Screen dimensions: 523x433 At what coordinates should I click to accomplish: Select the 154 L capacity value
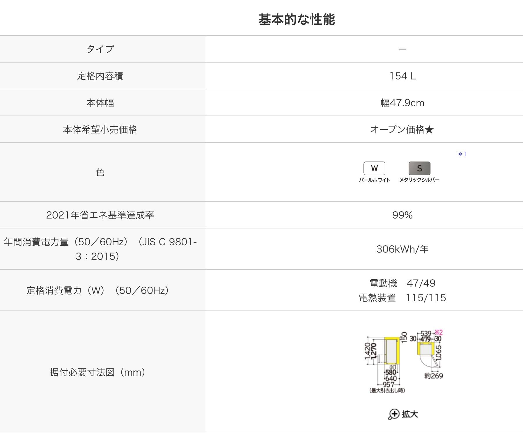tap(403, 76)
